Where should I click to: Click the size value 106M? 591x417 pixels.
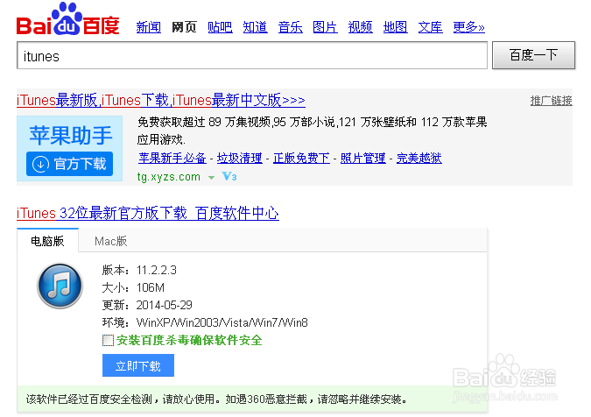tap(151, 288)
